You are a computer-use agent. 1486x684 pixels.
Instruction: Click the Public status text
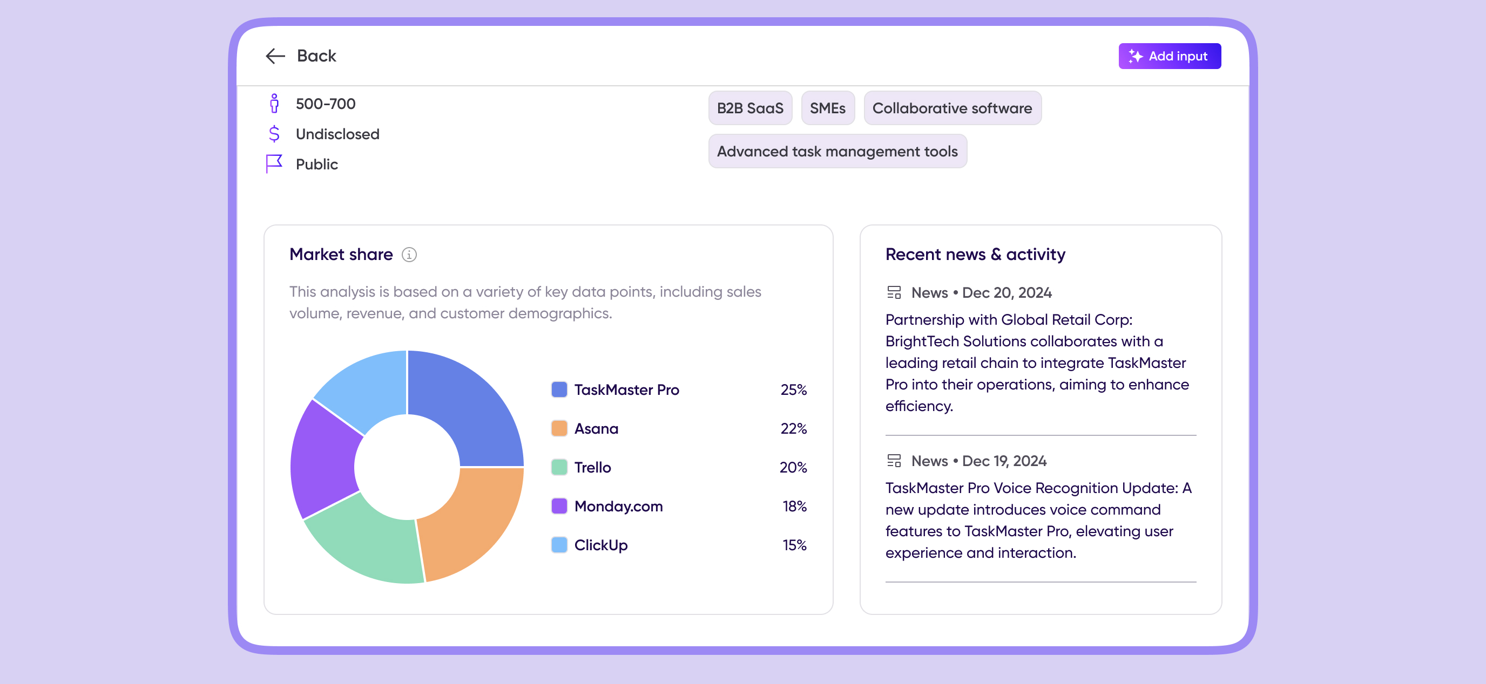(x=317, y=164)
